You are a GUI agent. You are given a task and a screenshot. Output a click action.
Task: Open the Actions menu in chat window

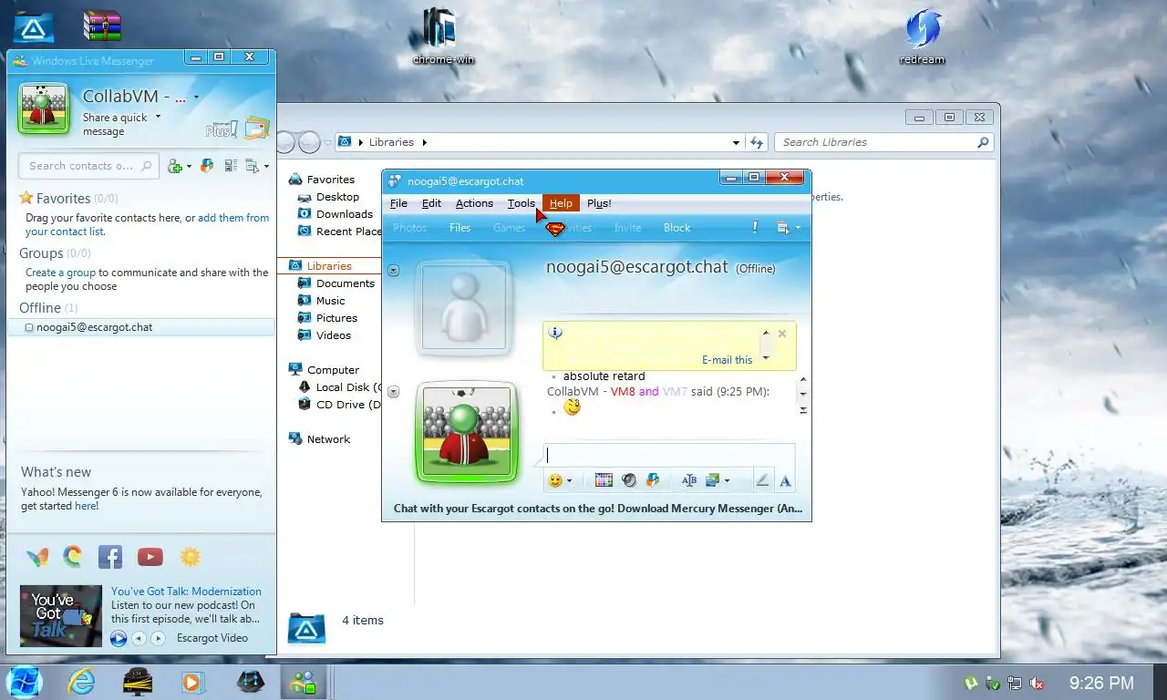474,203
